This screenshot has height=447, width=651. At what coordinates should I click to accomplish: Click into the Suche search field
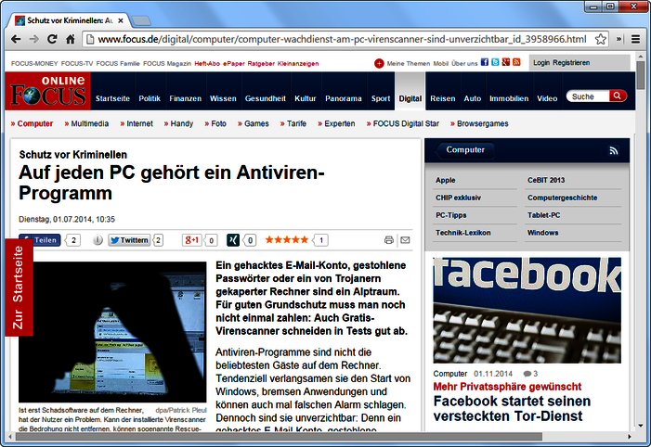coord(587,96)
